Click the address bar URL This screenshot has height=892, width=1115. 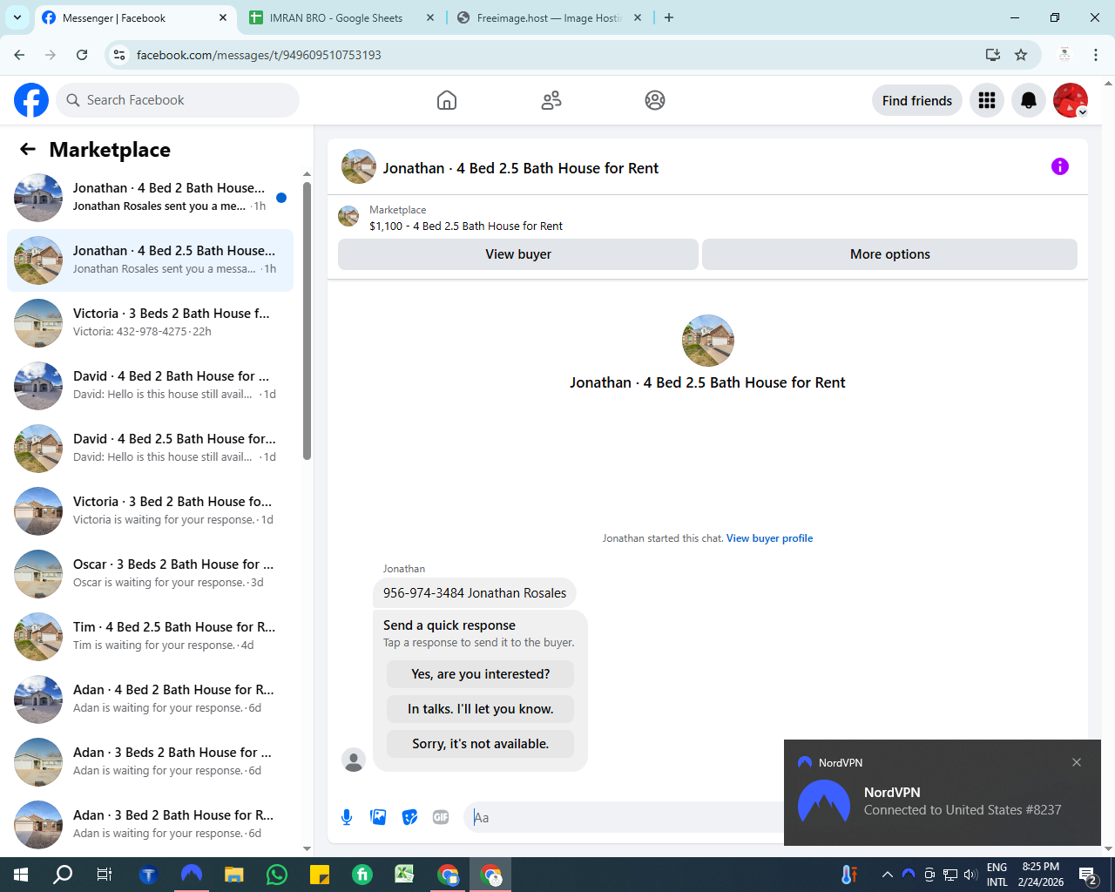pyautogui.click(x=259, y=55)
